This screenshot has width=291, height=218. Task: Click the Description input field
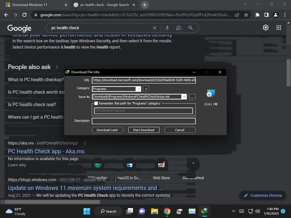coord(144,121)
